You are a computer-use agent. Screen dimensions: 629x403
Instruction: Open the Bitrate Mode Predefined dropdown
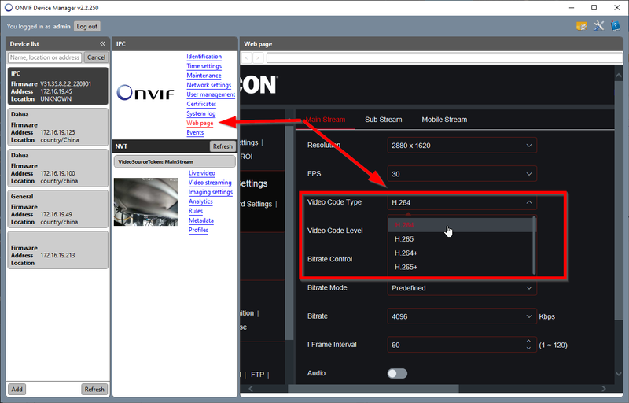pyautogui.click(x=462, y=288)
